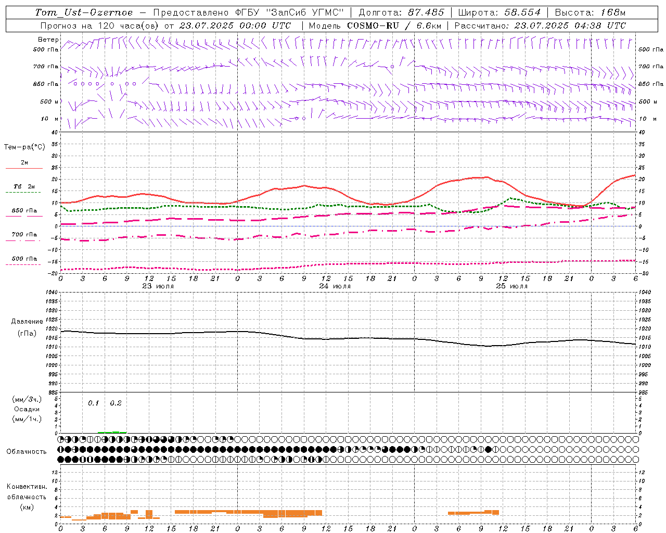The width and height of the screenshot is (666, 533).
Task: Click the (гПа) unit label under Давление
Action: pyautogui.click(x=27, y=333)
